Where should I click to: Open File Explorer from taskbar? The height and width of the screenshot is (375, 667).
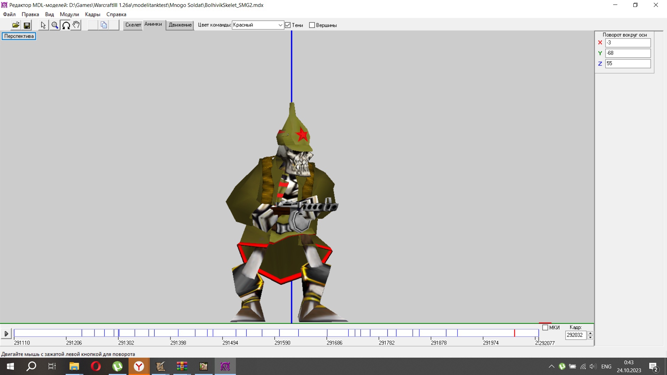[x=74, y=366]
